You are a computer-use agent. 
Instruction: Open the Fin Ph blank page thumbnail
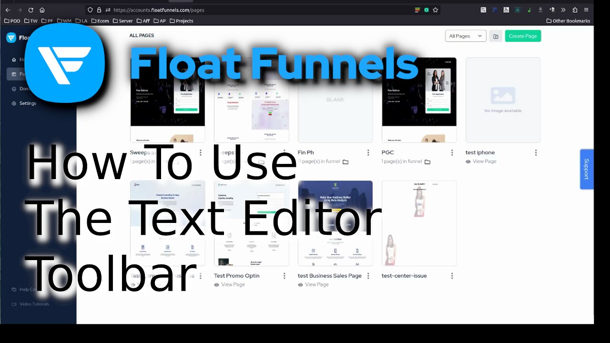(x=335, y=100)
